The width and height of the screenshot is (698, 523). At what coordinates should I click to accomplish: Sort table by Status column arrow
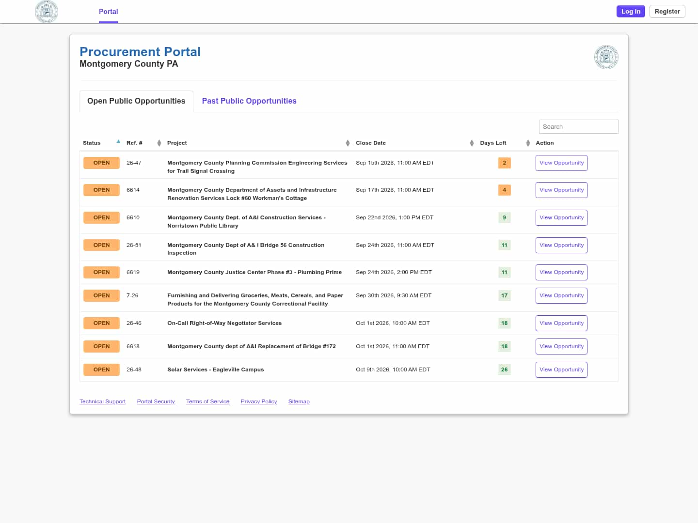[x=118, y=142]
